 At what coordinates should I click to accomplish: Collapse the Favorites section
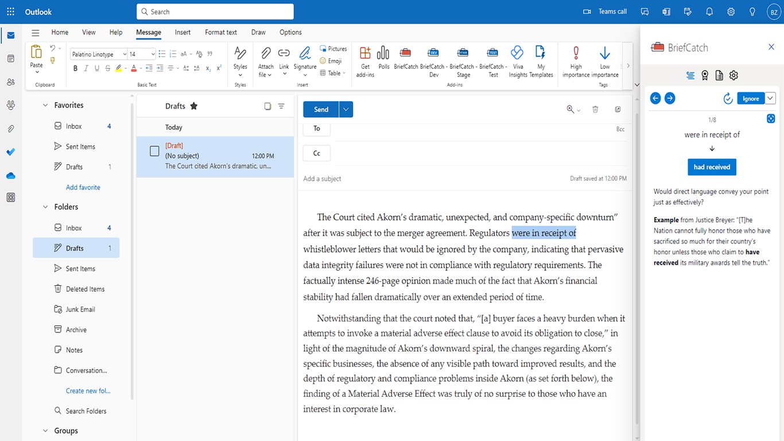45,105
